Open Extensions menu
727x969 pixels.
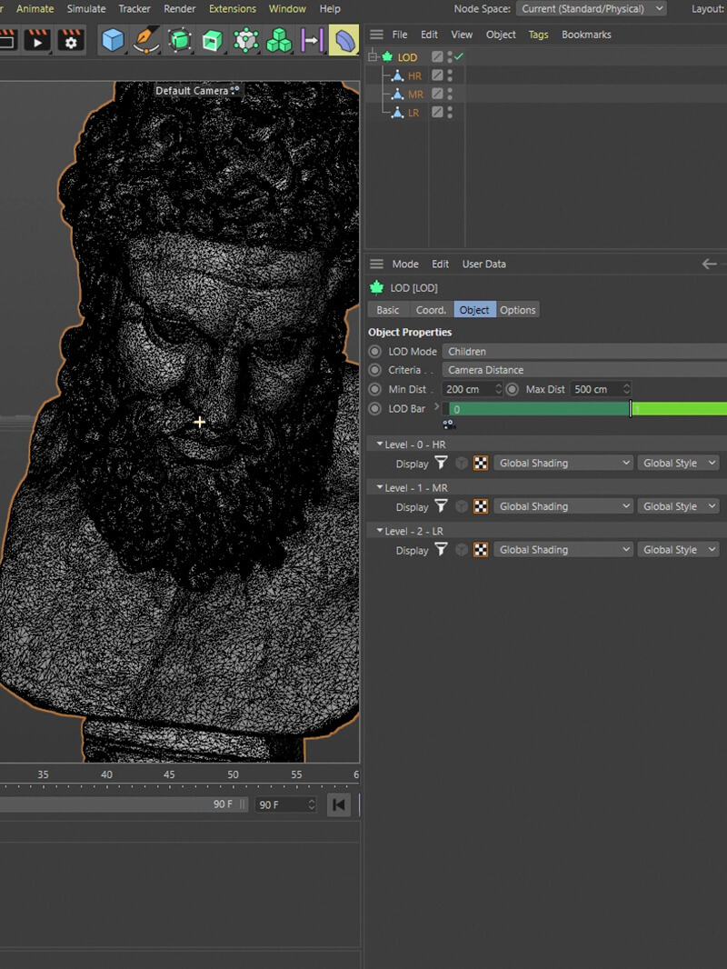[x=233, y=9]
